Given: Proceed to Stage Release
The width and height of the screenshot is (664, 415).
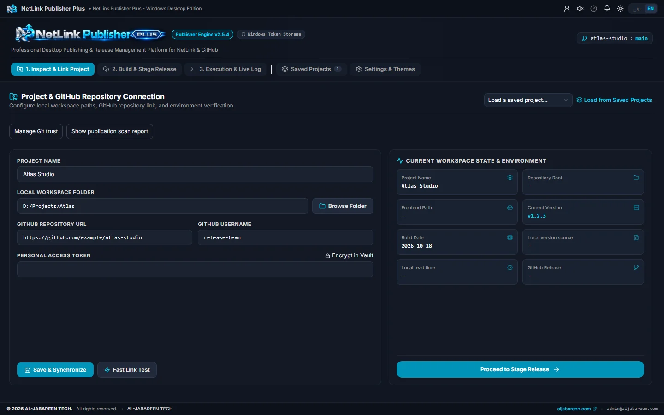Looking at the screenshot, I should 520,369.
